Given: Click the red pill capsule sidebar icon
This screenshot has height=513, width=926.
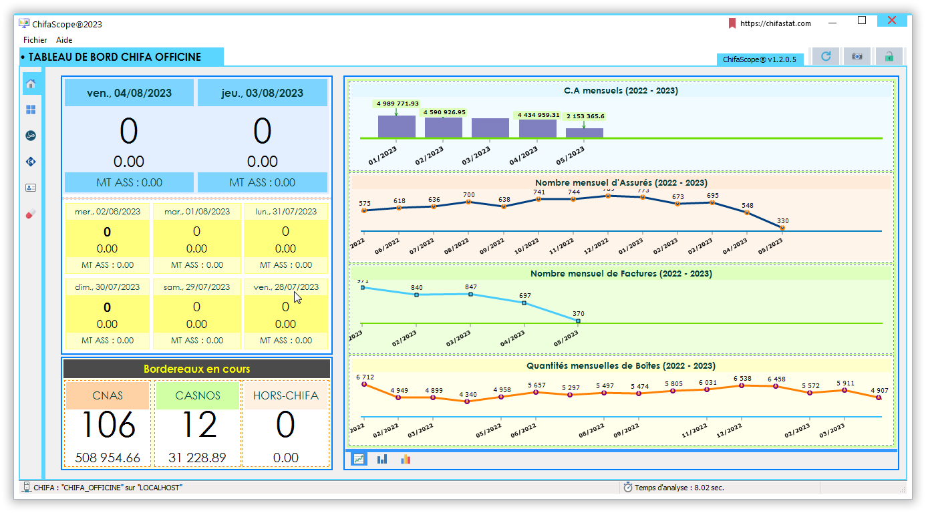Looking at the screenshot, I should point(31,214).
